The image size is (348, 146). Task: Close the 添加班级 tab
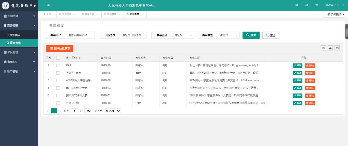(x=74, y=15)
